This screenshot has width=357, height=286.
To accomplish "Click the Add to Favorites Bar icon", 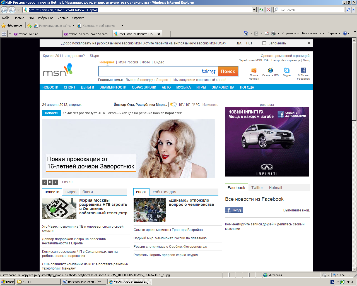I will click(29, 25).
